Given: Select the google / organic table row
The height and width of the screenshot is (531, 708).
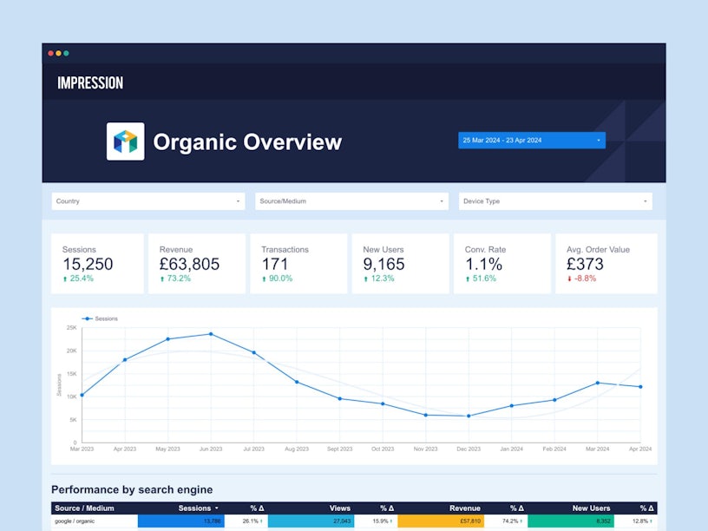Looking at the screenshot, I should 87,521.
